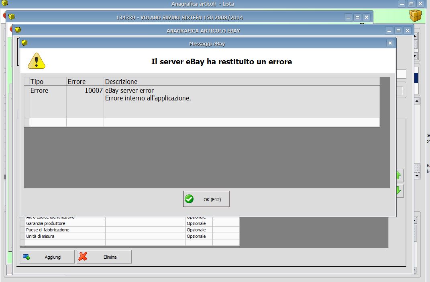Click the red X icon on Elimina
Image resolution: width=430 pixels, height=282 pixels.
[83, 256]
